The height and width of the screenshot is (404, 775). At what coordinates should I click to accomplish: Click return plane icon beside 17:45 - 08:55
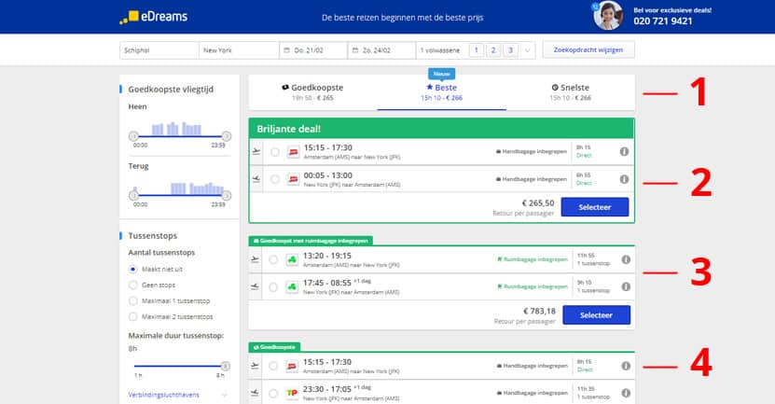coord(255,286)
